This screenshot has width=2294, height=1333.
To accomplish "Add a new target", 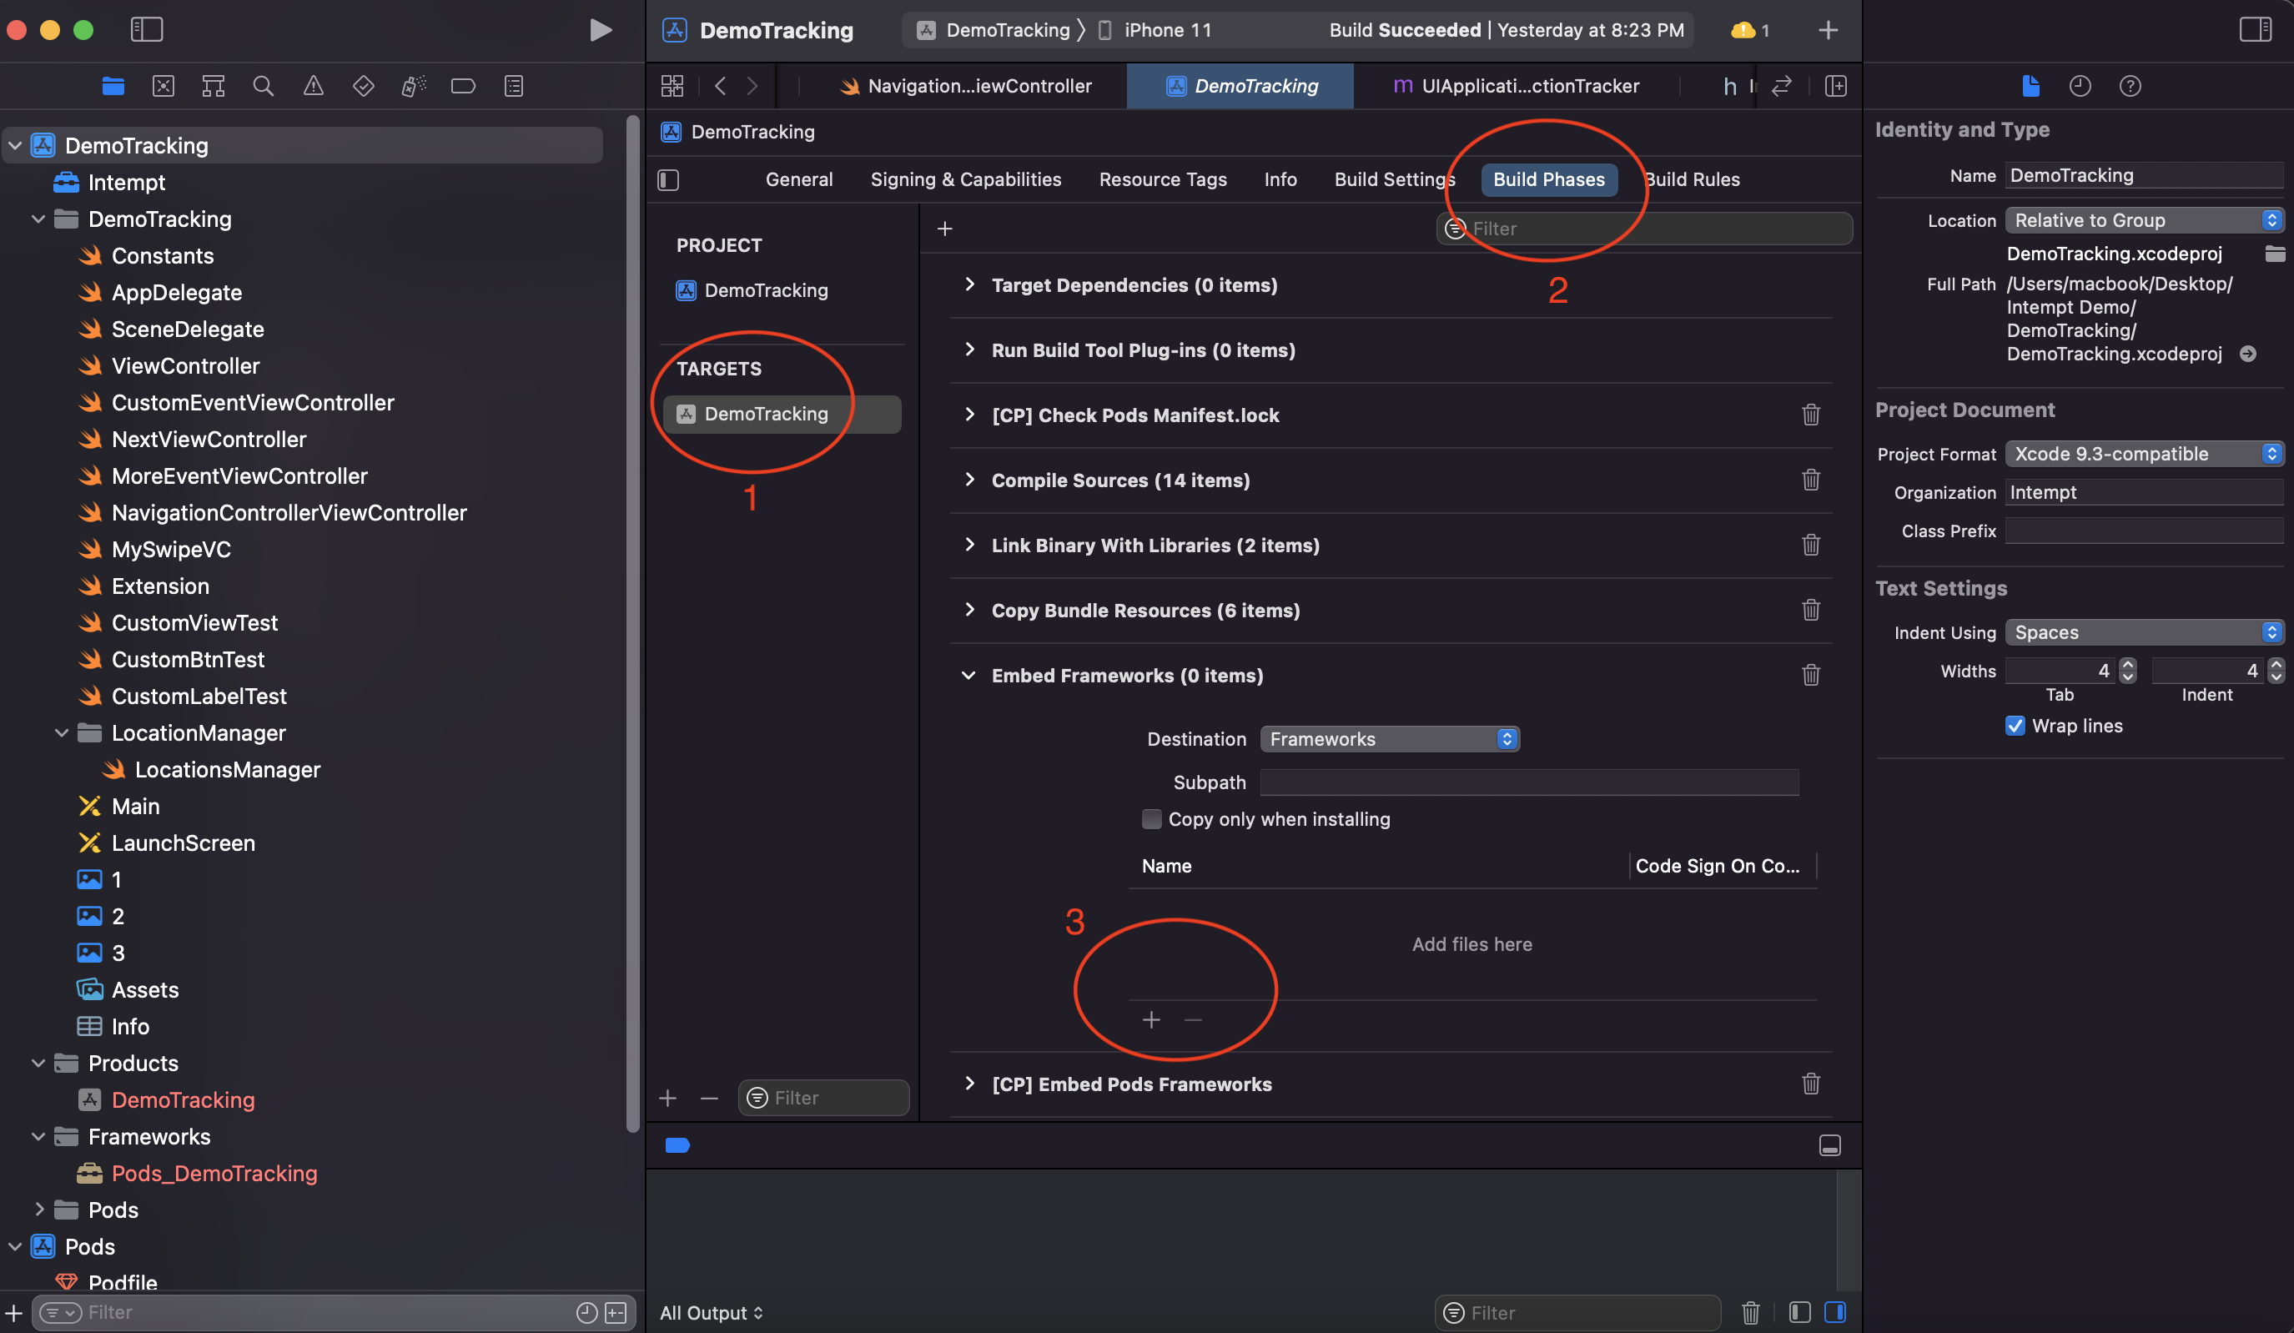I will (667, 1098).
